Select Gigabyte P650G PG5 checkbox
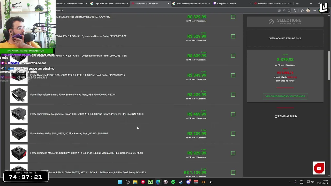Image resolution: width=331 pixels, height=186 pixels. click(x=233, y=75)
